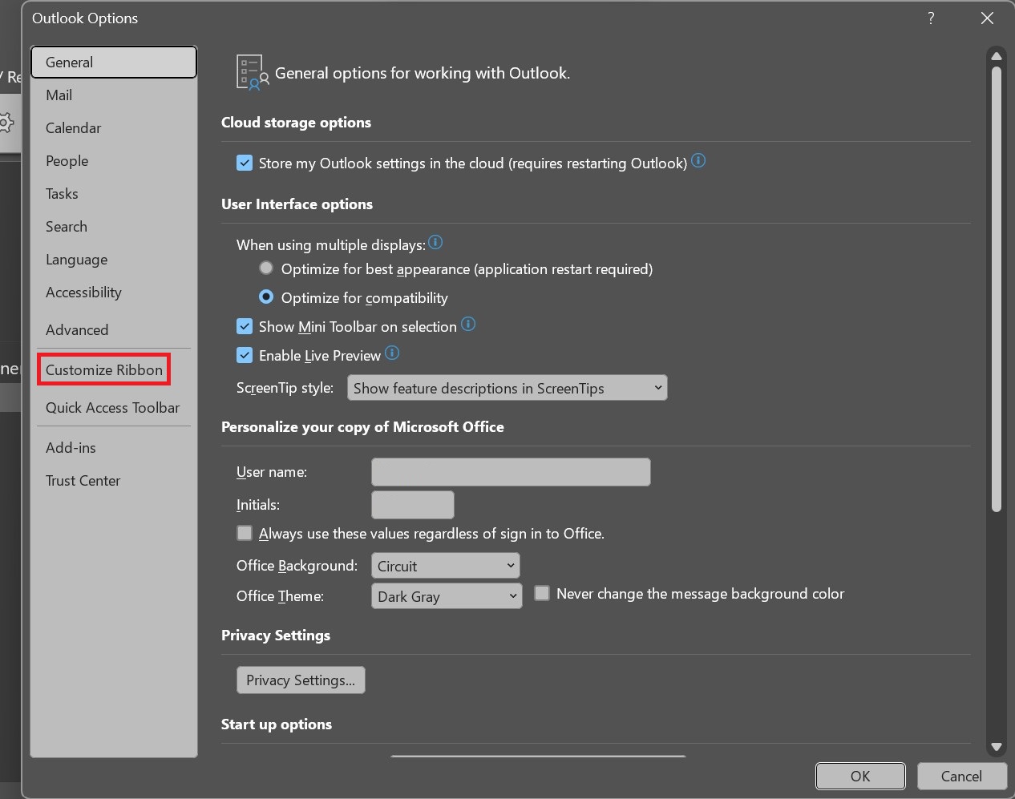Open the ScreenTip style dropdown
The image size is (1015, 799).
(507, 389)
